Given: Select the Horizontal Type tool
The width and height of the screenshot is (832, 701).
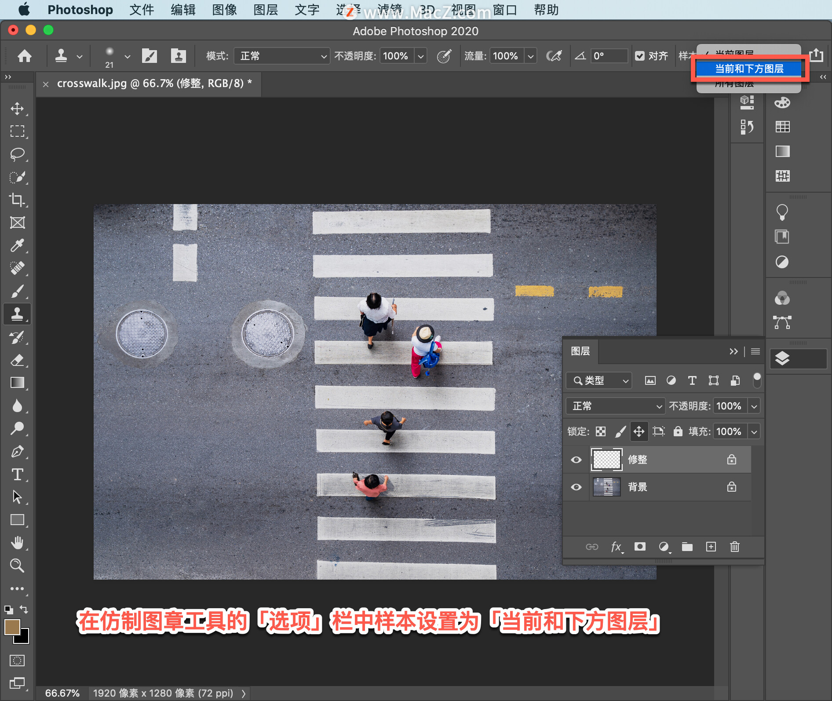Looking at the screenshot, I should [17, 475].
